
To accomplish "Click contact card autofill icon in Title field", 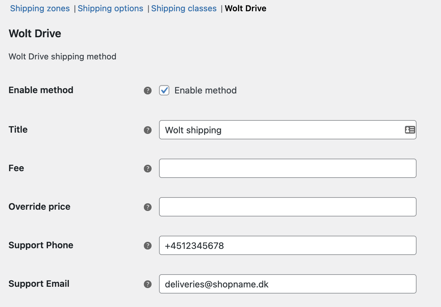I will point(410,130).
